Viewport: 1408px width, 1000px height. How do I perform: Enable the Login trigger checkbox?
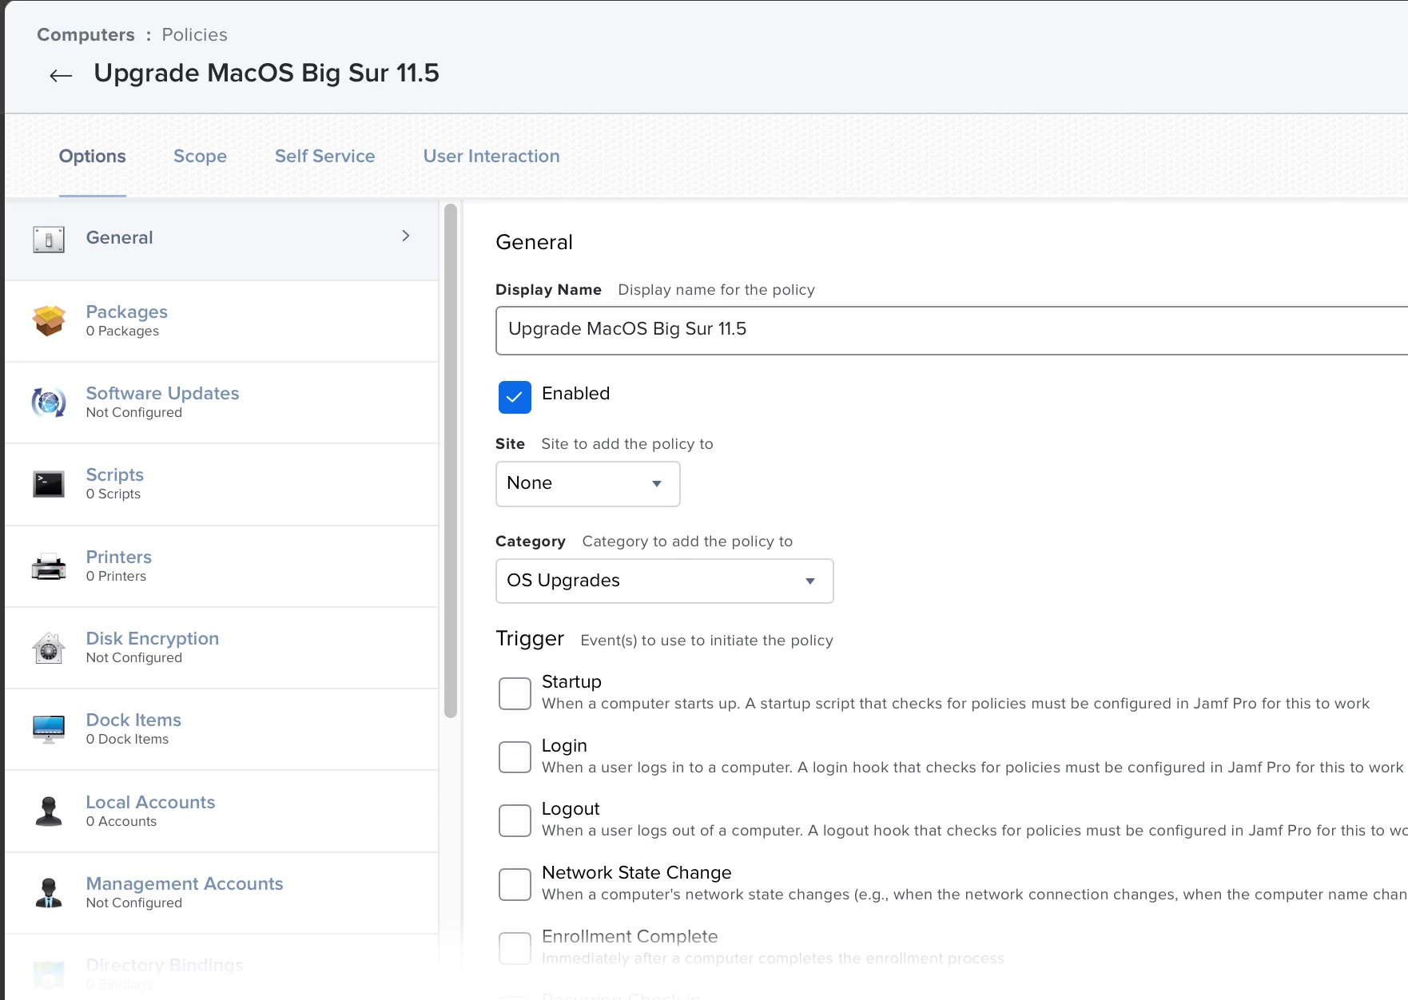click(x=515, y=757)
